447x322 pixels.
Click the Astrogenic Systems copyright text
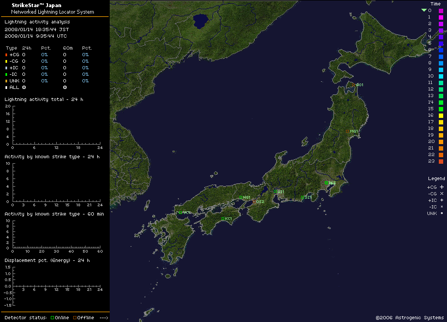click(409, 317)
